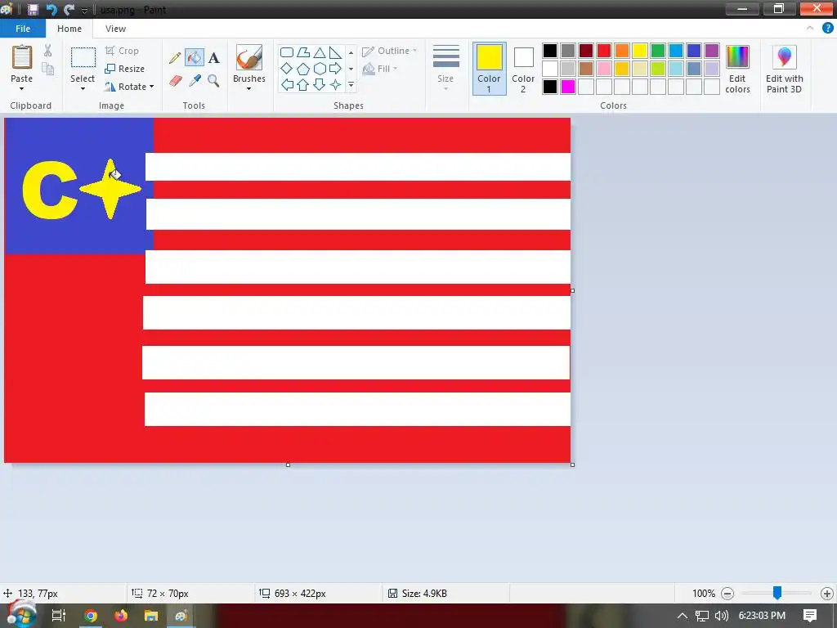Select Color 2 slot
837x628 pixels.
coord(523,69)
